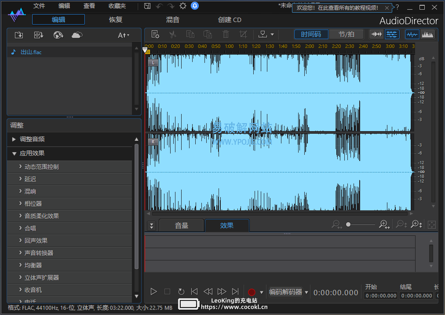Open the 效果 tab
Image resolution: width=445 pixels, height=315 pixels.
click(227, 226)
